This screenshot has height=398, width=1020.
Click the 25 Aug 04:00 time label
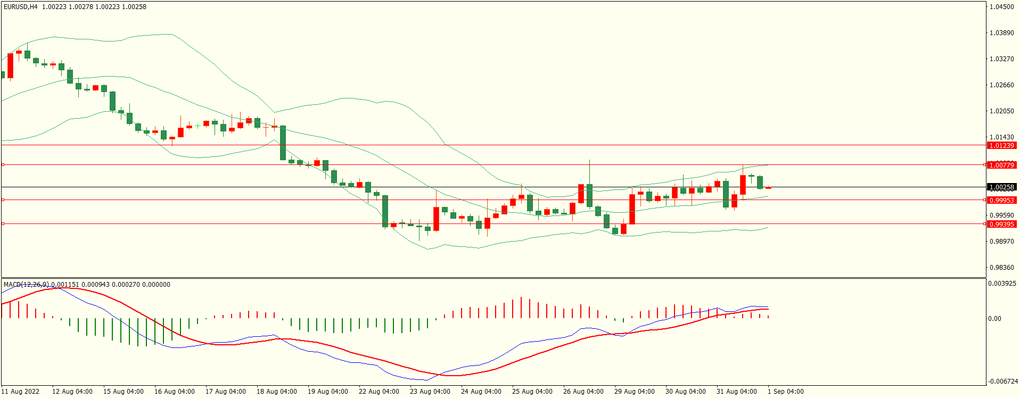tap(532, 392)
